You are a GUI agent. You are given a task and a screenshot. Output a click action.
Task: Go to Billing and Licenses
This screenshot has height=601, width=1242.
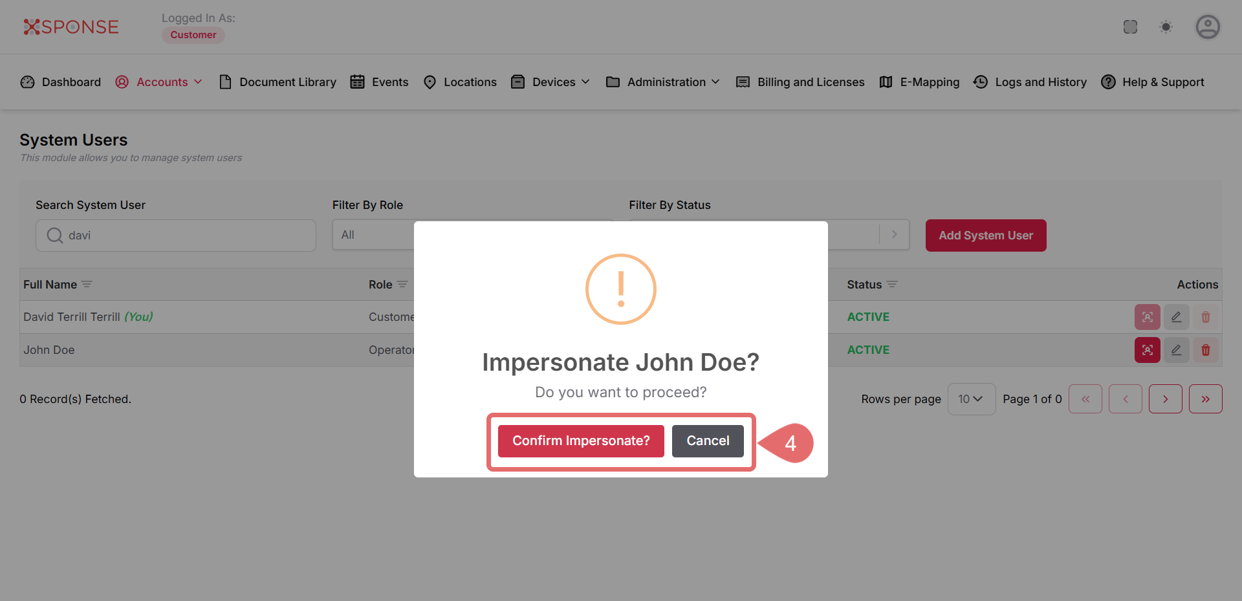point(801,82)
